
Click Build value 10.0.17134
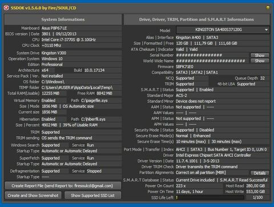click(94, 70)
